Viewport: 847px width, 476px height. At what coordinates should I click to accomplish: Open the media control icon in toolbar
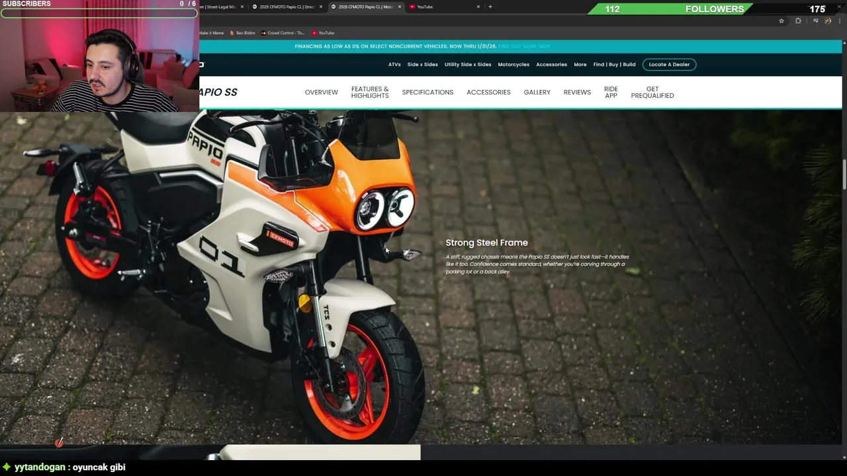click(x=816, y=20)
